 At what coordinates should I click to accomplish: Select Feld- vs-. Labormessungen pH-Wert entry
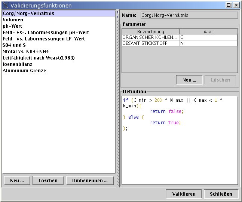pos(59,33)
